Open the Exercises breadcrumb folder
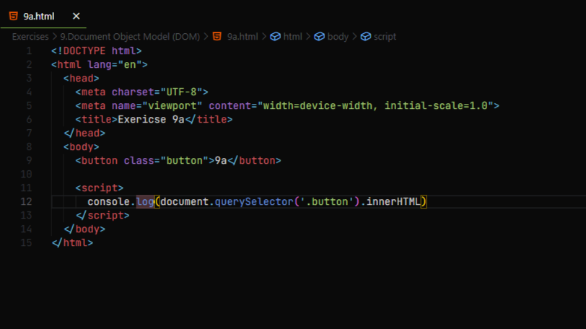The image size is (586, 329). click(30, 37)
